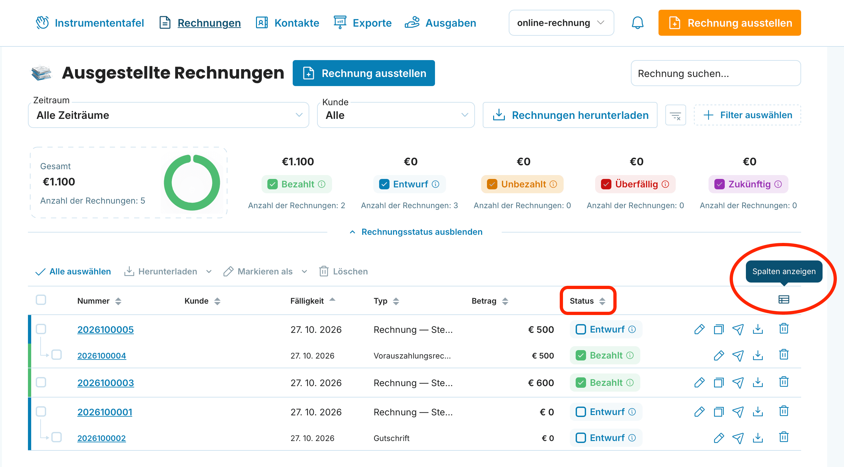Edit invoice 2026100003 with pencil icon
Screen dimensions: 844x467
coord(699,383)
